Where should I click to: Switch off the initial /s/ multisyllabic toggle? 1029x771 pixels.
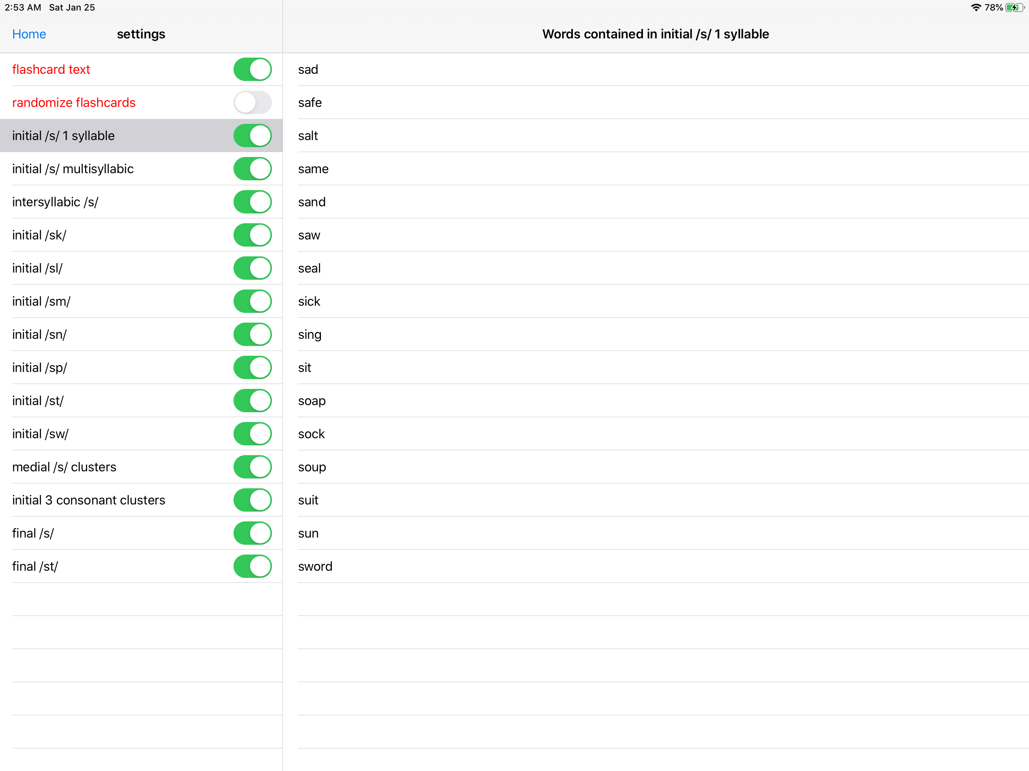click(x=252, y=169)
